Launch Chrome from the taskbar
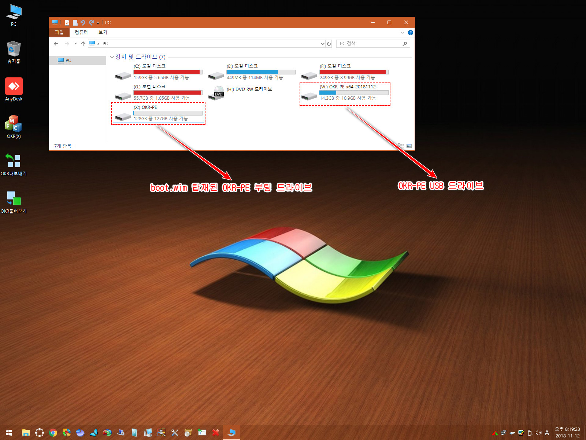586x440 pixels. (x=53, y=433)
